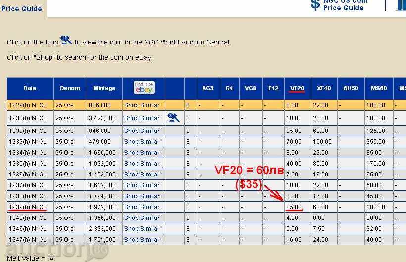Click the Denom column header
This screenshot has height=262, width=406.
pyautogui.click(x=70, y=88)
